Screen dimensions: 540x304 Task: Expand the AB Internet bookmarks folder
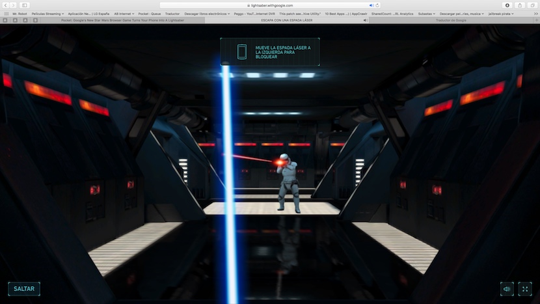point(124,13)
